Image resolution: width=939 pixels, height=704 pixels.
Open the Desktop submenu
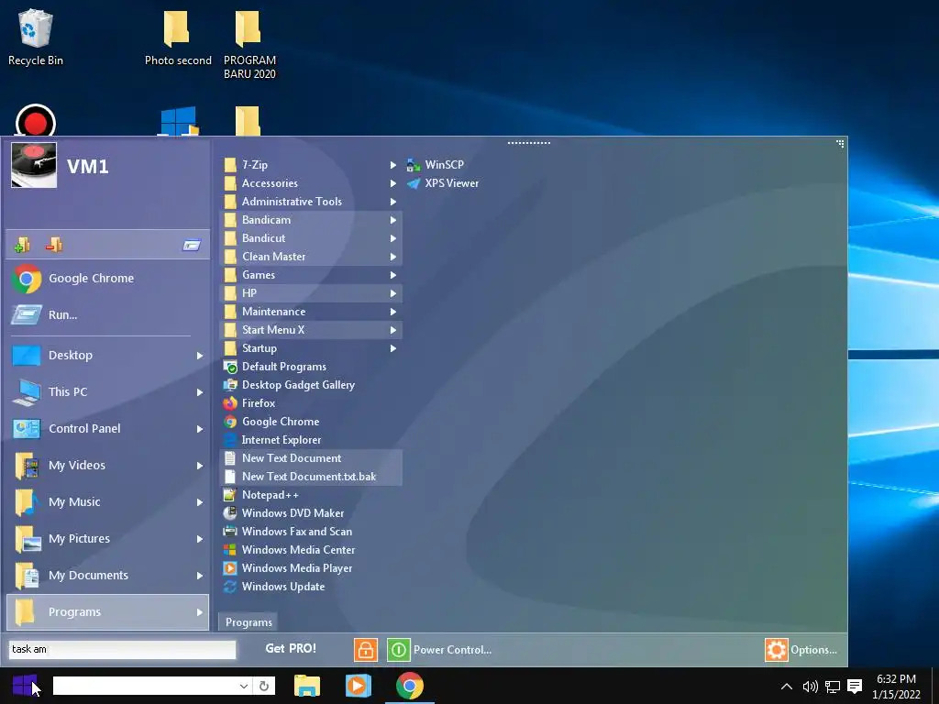108,356
